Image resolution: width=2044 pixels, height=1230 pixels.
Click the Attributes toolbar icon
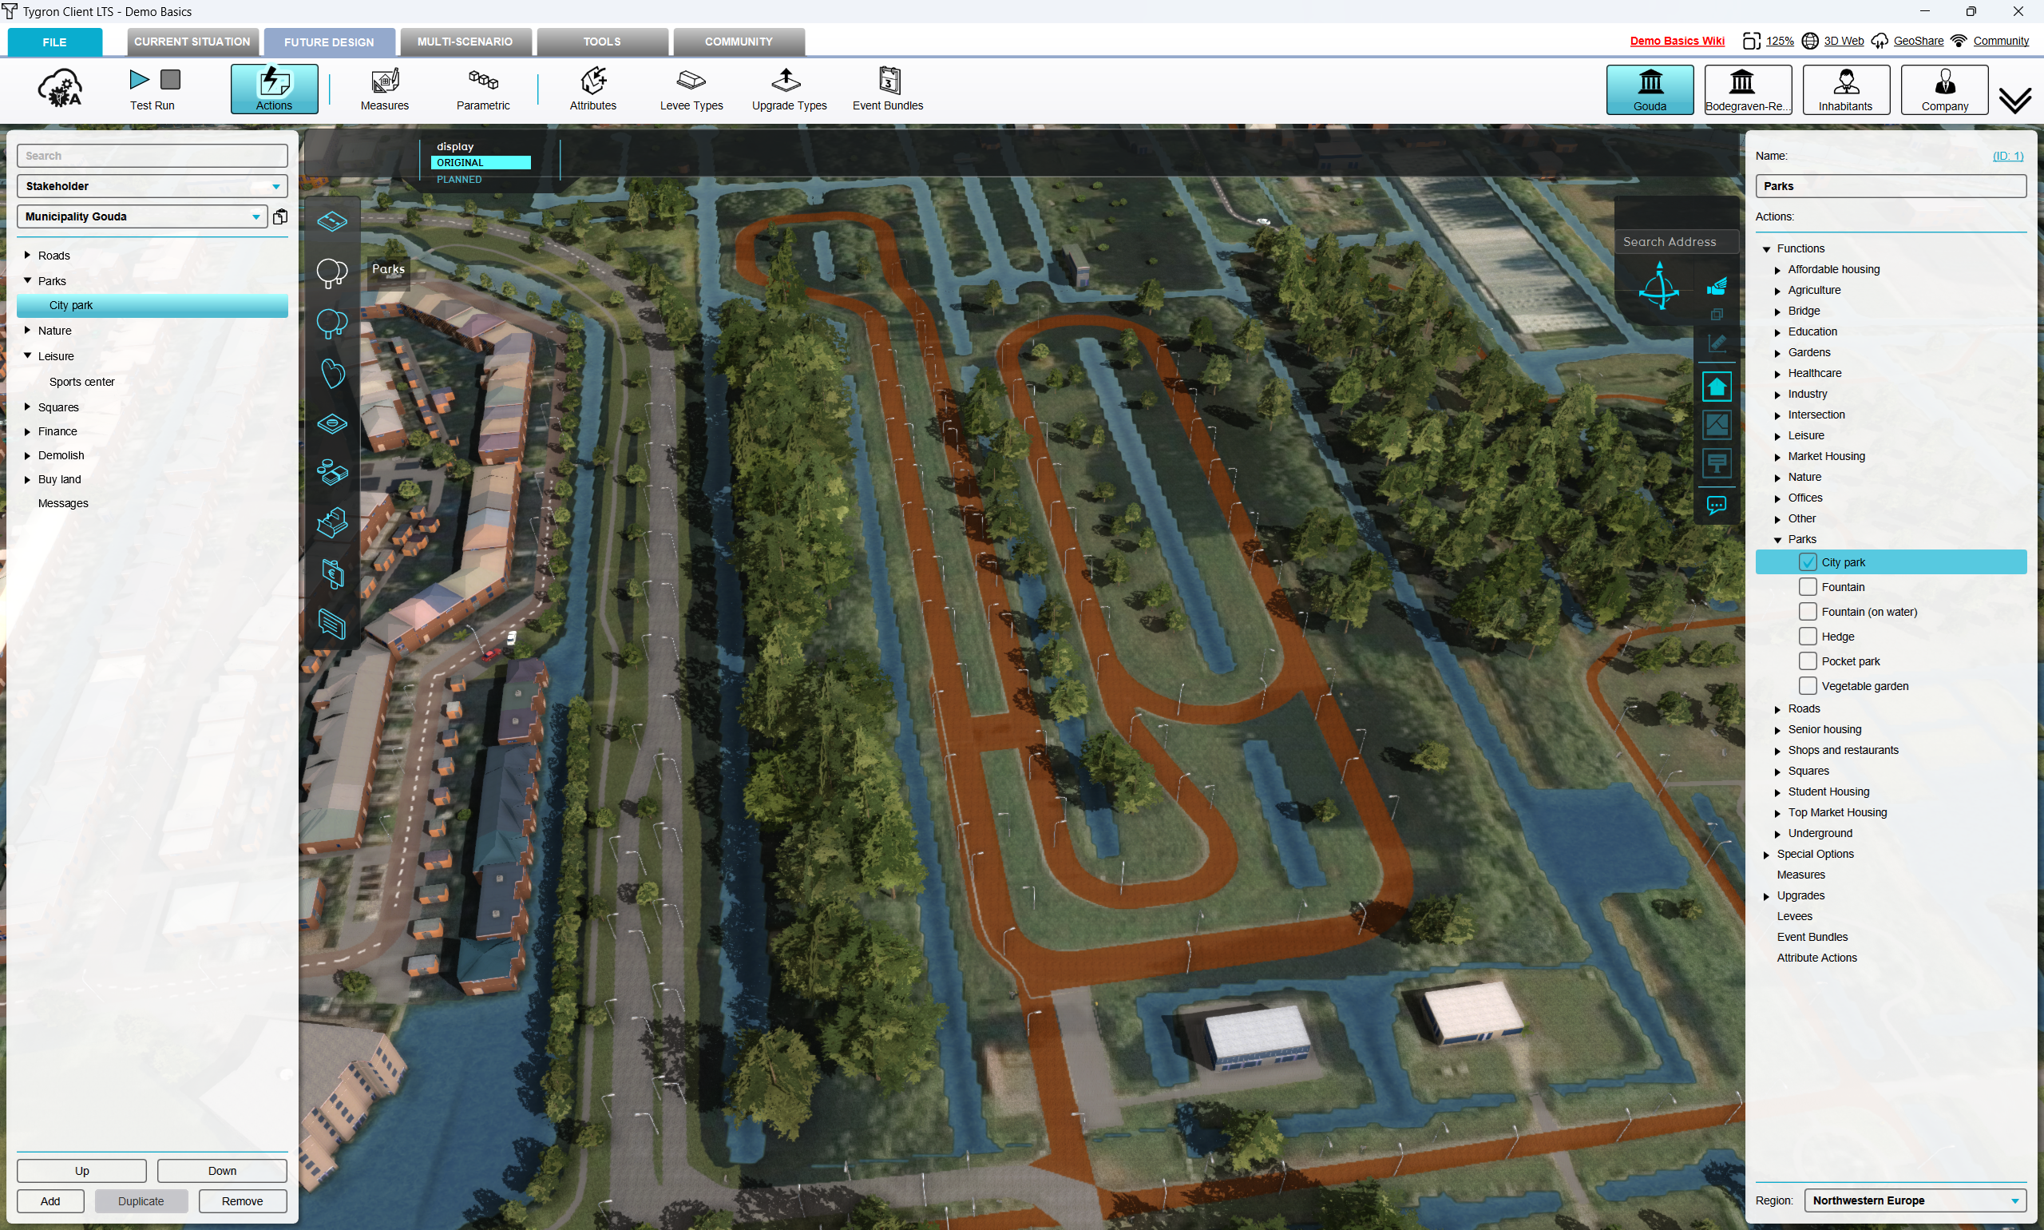[593, 88]
